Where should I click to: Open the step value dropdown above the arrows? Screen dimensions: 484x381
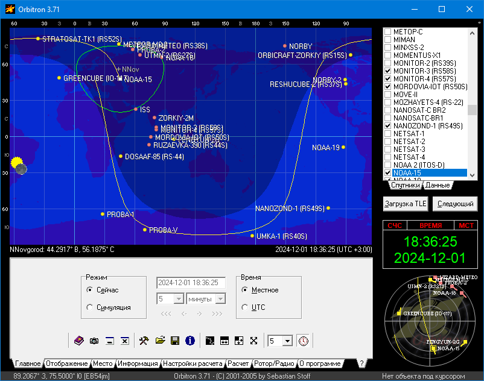[x=179, y=299]
